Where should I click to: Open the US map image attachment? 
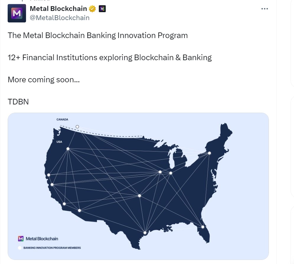138,186
